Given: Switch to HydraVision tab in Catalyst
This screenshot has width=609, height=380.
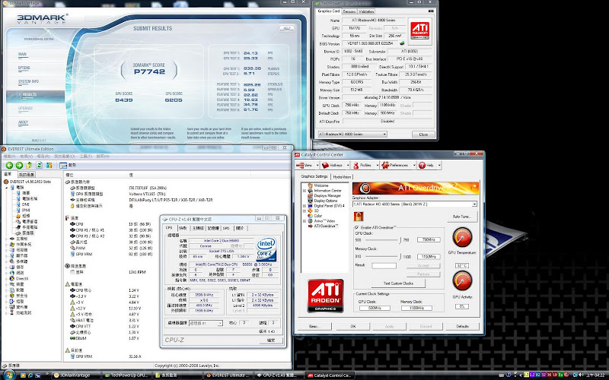Looking at the screenshot, I should click(342, 177).
